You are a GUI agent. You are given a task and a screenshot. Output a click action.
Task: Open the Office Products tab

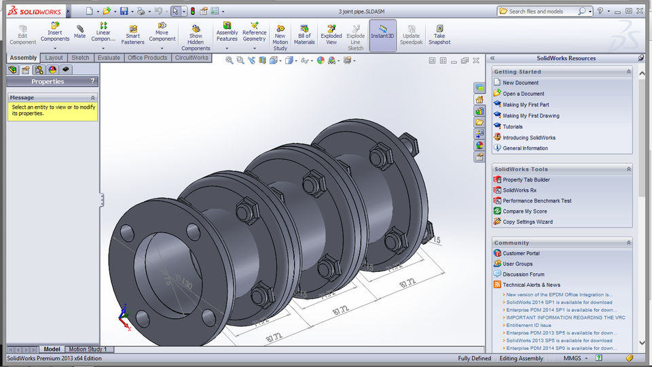[147, 58]
